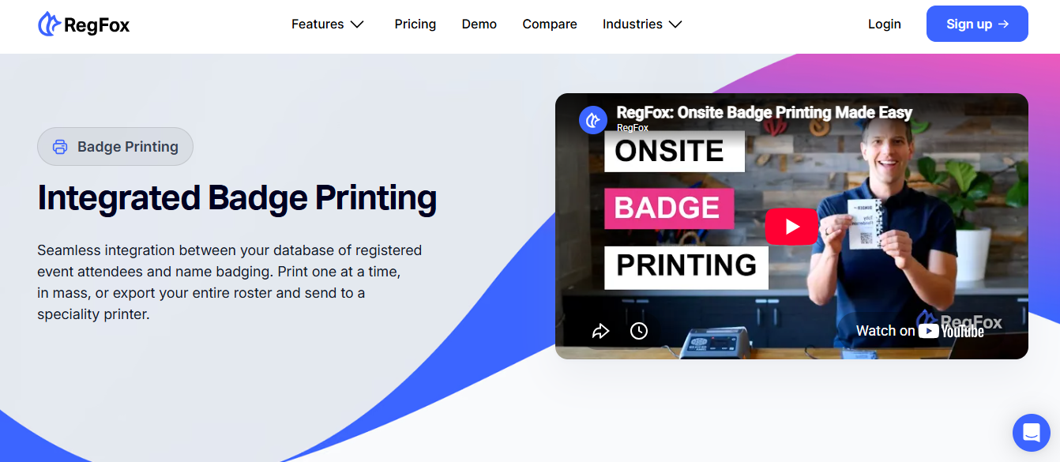1060x462 pixels.
Task: Click the RegFox channel name under the video title
Action: pyautogui.click(x=633, y=127)
